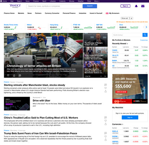149x145 pixels.
Task: Click the share icon beside the Trump Bets article
Action: [x=105, y=140]
